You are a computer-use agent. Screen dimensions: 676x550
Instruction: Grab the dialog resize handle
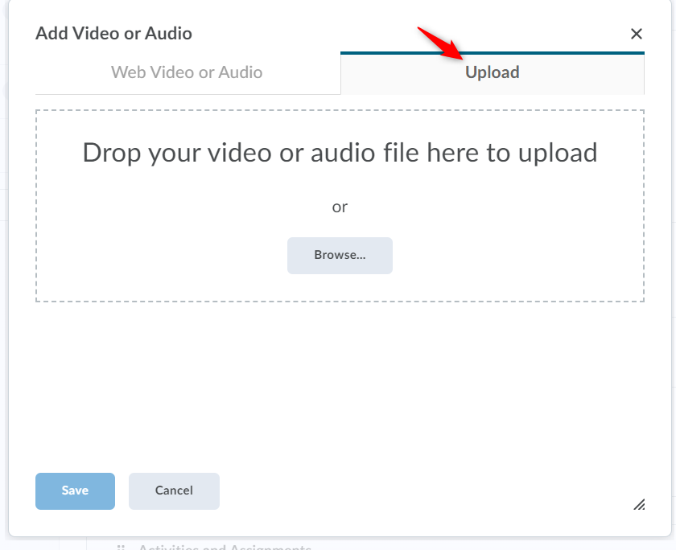pos(639,504)
